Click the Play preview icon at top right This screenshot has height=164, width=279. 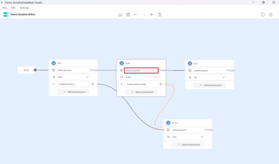[271, 14]
